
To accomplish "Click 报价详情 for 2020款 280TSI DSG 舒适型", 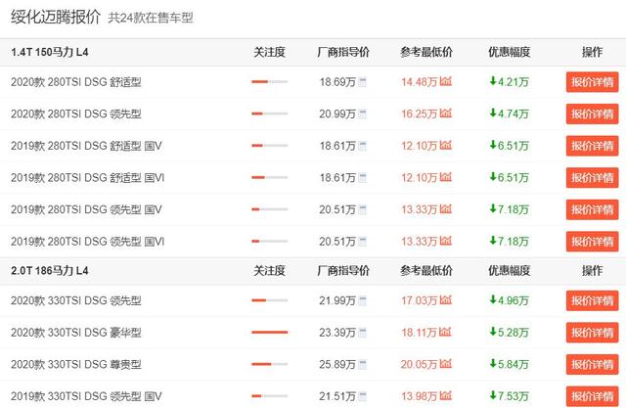I will pyautogui.click(x=592, y=82).
